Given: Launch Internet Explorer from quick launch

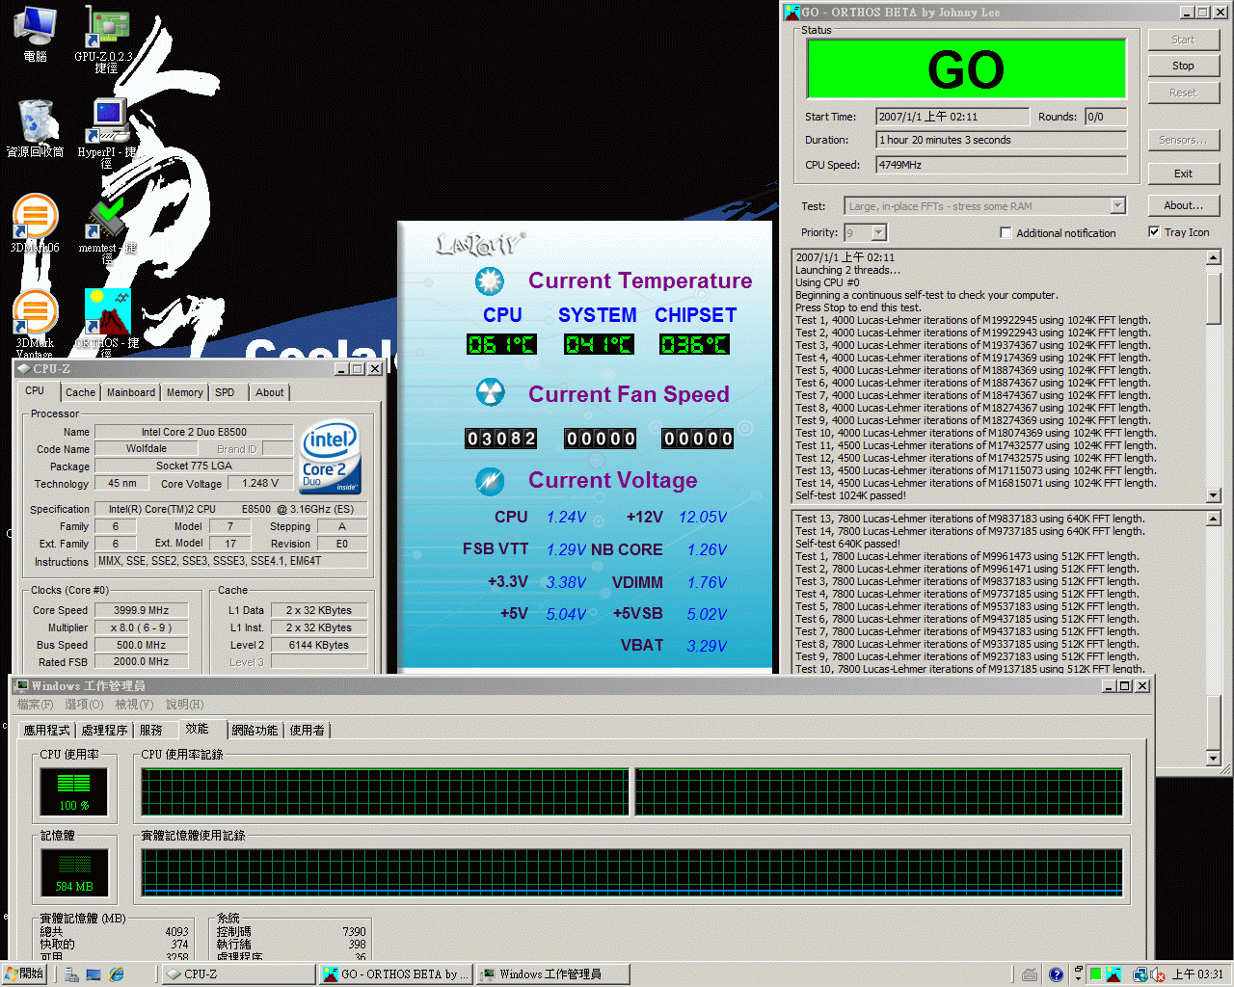Looking at the screenshot, I should [x=117, y=974].
